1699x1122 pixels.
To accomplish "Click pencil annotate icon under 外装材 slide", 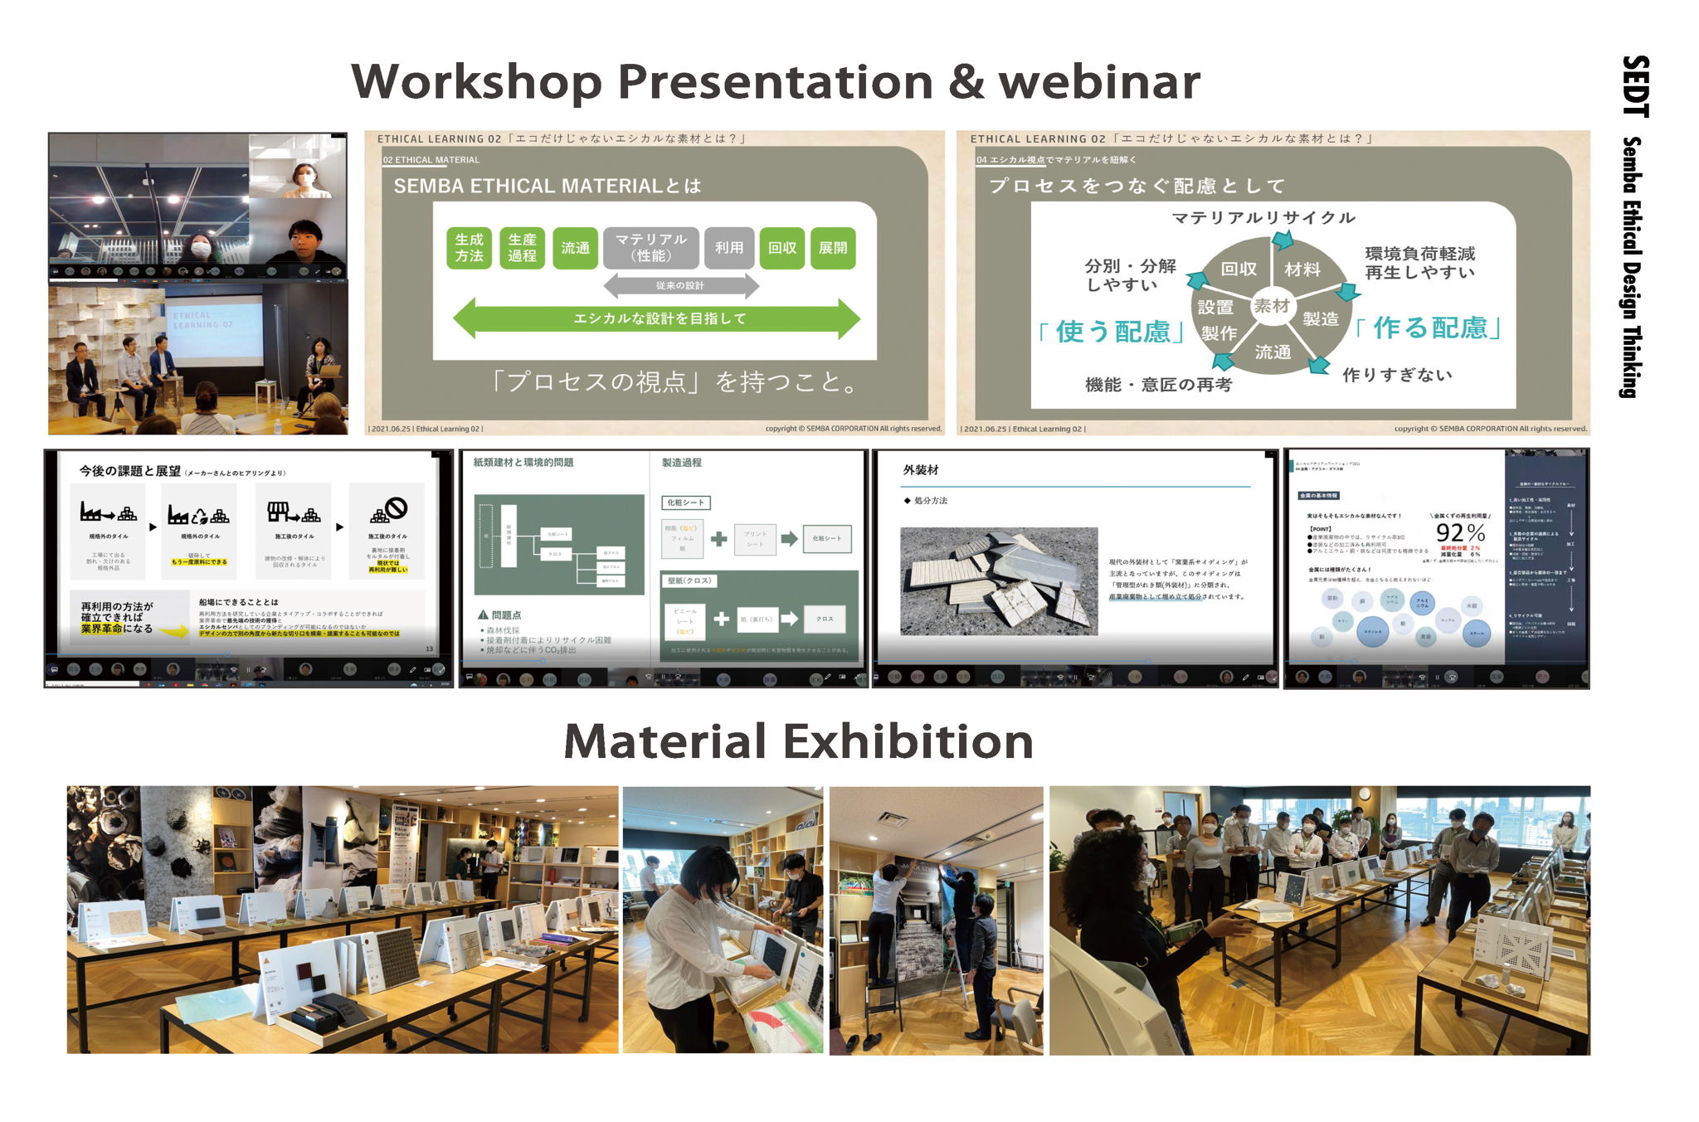I will click(x=1245, y=678).
